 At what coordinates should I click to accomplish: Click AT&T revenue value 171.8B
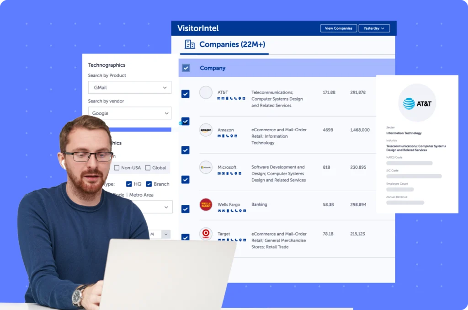tap(329, 92)
